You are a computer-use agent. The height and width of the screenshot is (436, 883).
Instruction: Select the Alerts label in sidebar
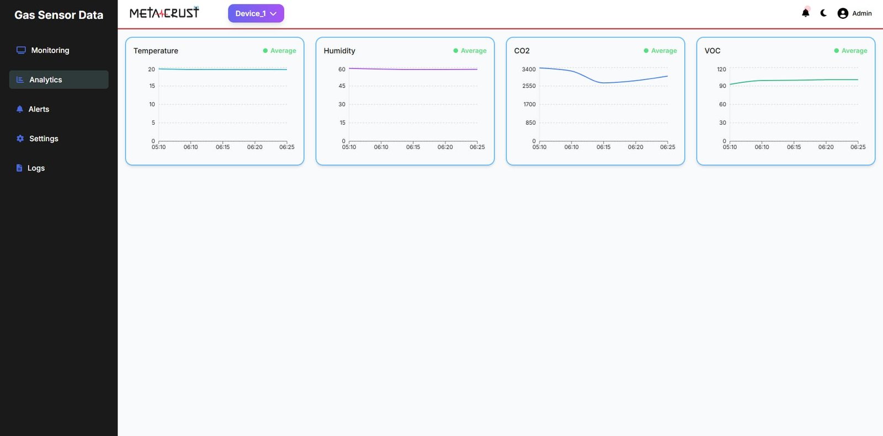pos(39,109)
